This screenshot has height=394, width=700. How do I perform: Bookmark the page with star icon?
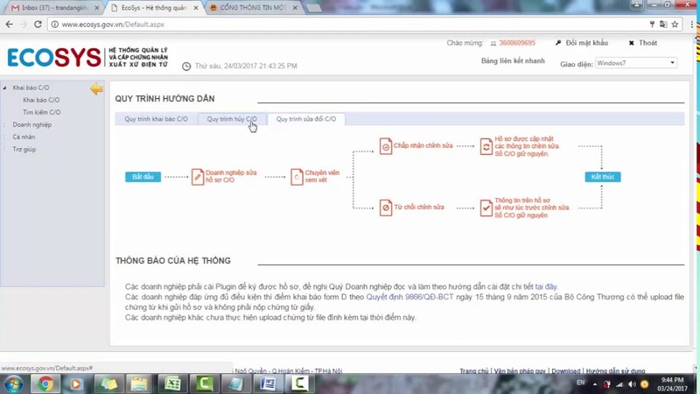click(x=675, y=25)
